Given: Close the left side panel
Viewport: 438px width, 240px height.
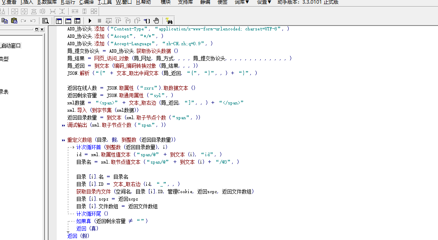Looking at the screenshot, I should pos(42,30).
